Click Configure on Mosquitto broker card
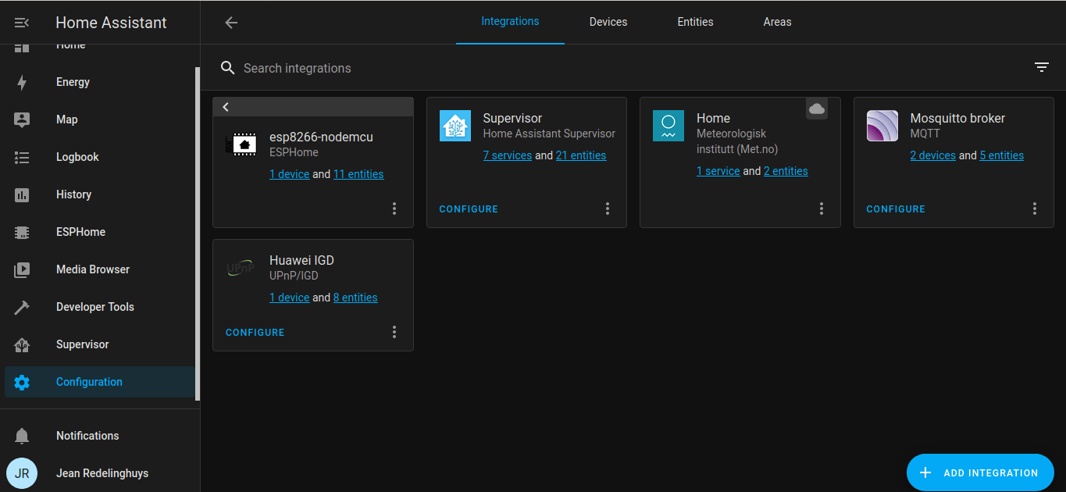Screen dimensions: 1066x492 point(896,209)
